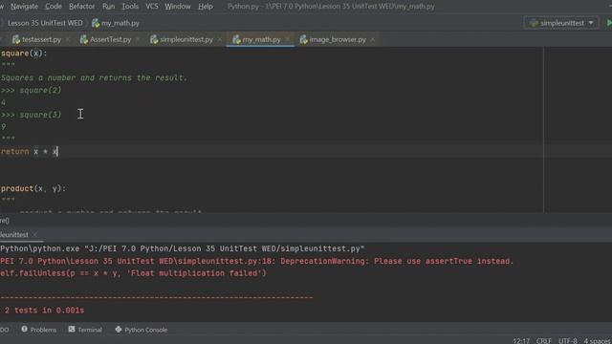Close the image_browser.py tab
The image size is (612, 344).
click(372, 39)
